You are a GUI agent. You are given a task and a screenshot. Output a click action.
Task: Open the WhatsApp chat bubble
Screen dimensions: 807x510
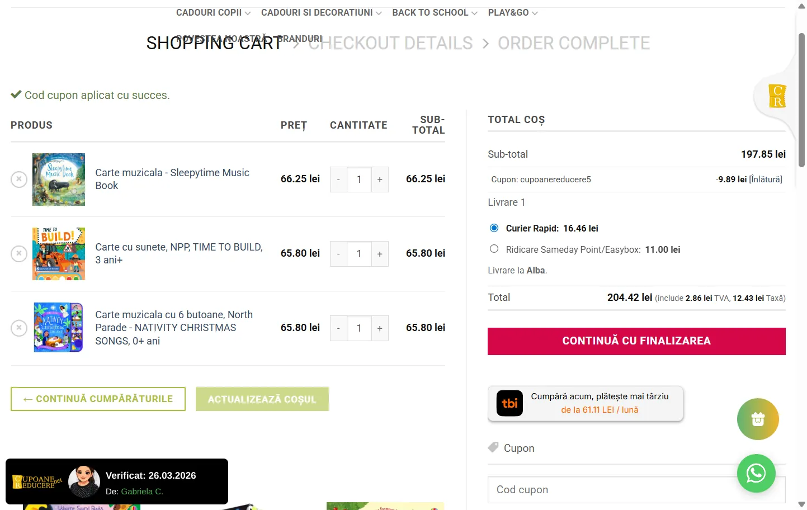pos(756,474)
